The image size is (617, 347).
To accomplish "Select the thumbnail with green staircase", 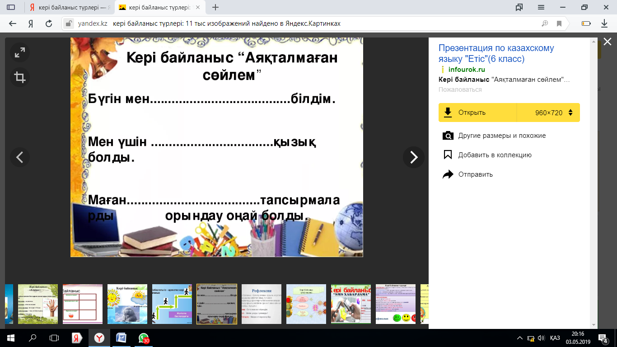I will (172, 304).
